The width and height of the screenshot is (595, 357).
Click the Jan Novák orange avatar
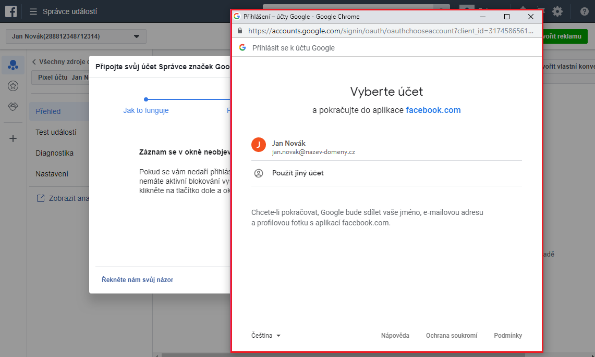[259, 145]
